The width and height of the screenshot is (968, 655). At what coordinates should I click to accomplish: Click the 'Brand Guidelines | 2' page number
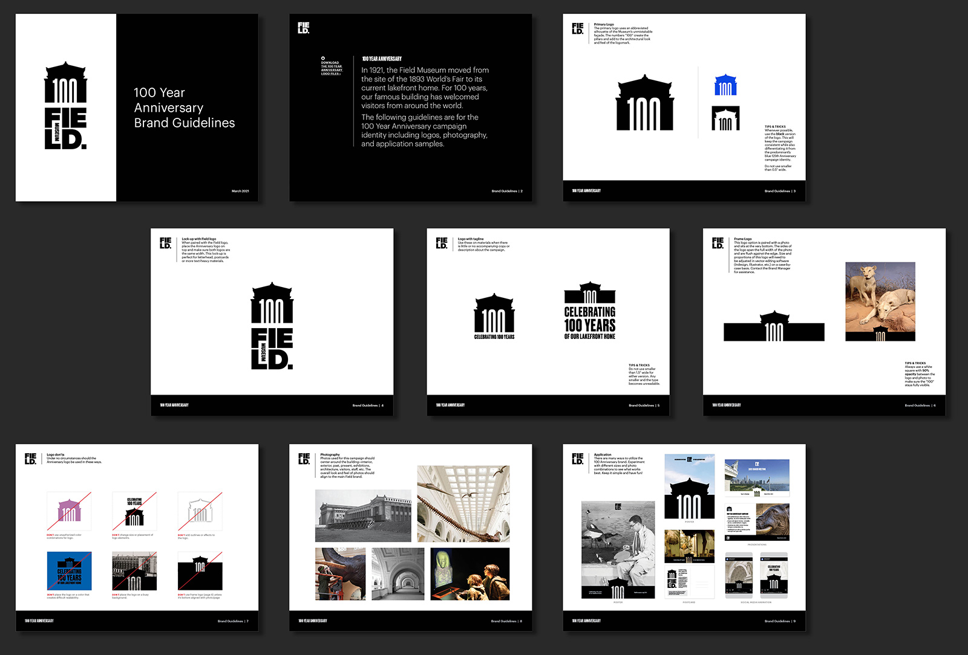[507, 191]
